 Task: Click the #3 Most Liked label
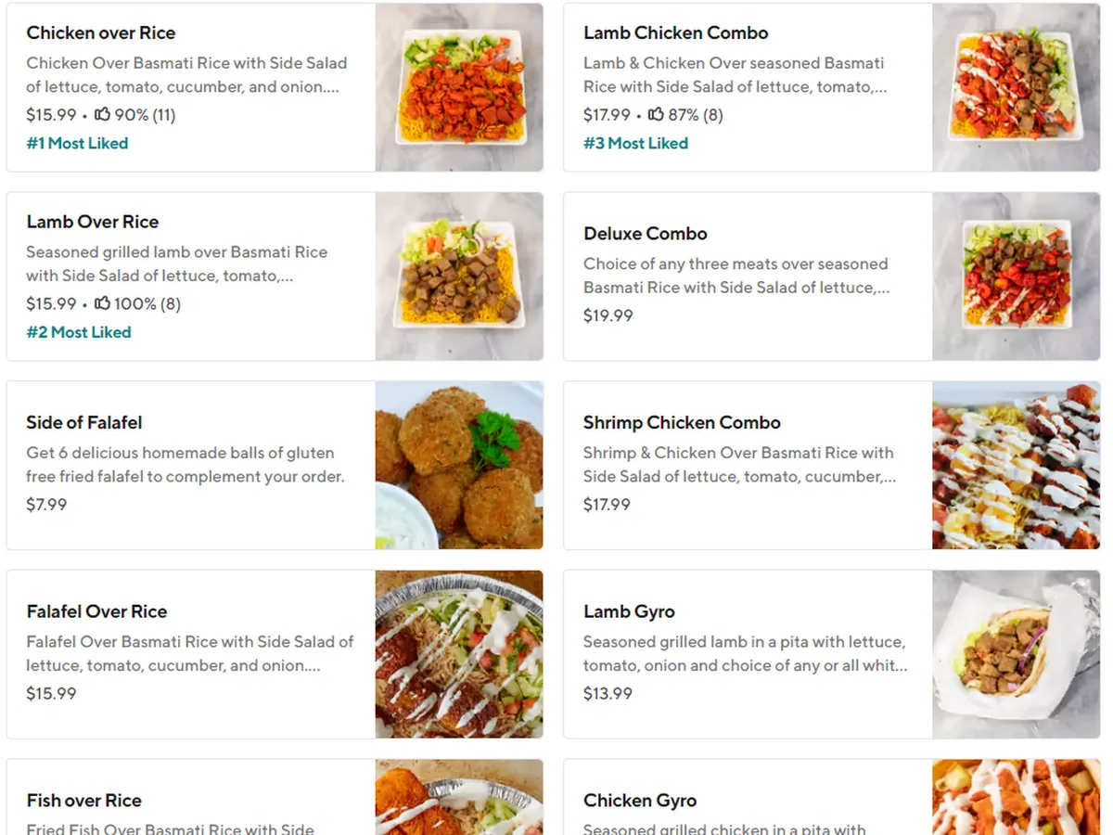(x=635, y=143)
